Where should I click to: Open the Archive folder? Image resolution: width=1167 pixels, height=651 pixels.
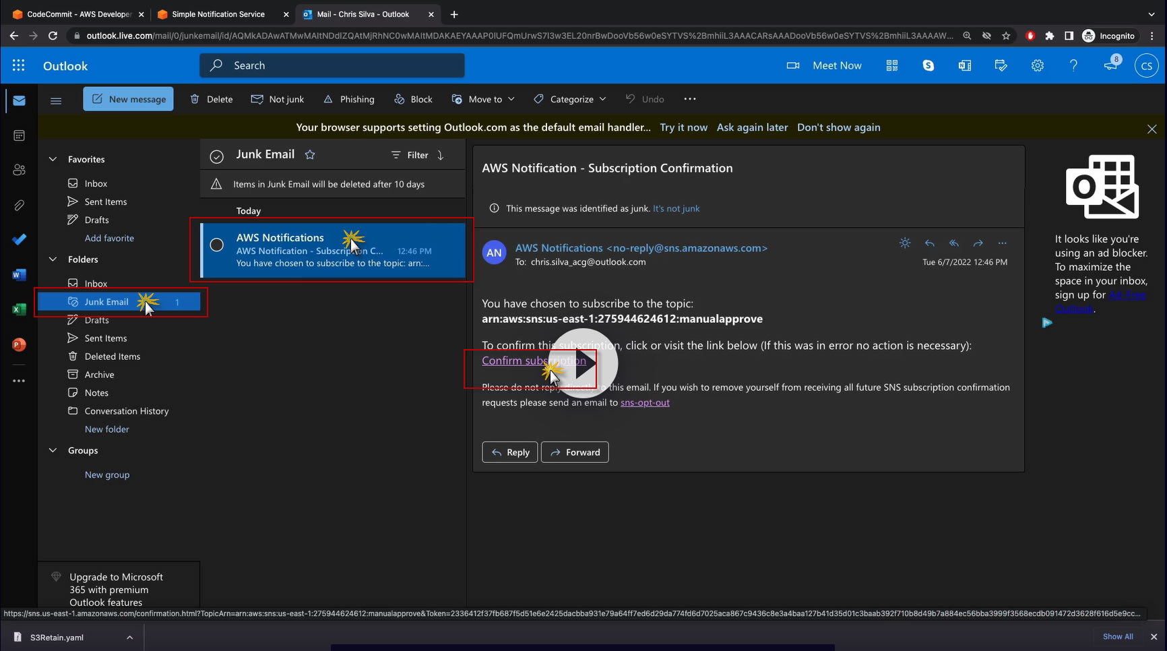99,375
